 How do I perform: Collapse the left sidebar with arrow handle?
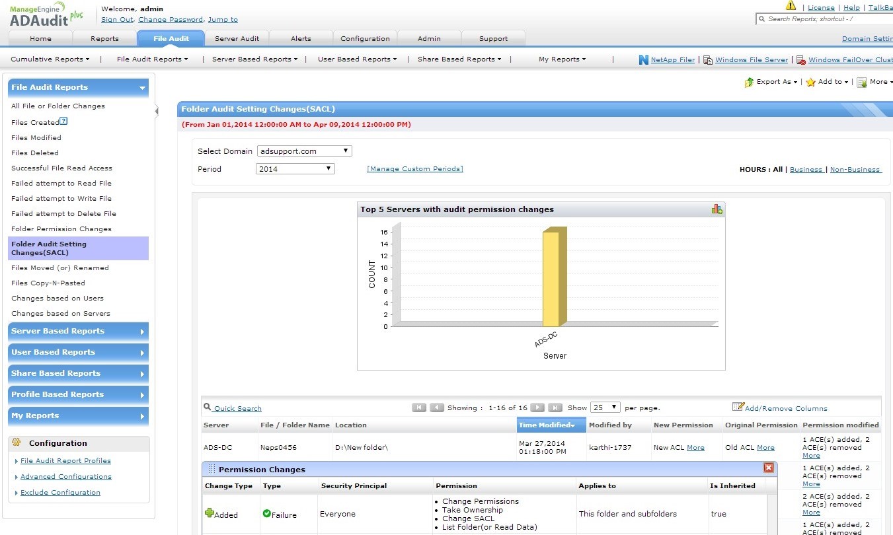[x=157, y=111]
